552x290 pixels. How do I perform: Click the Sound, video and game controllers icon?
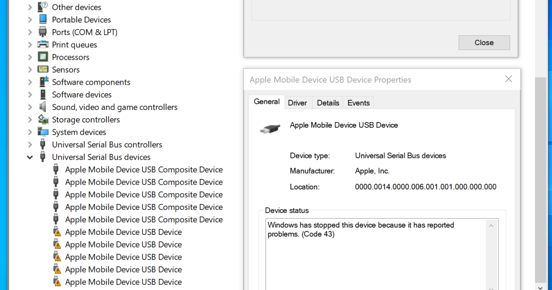(x=42, y=107)
